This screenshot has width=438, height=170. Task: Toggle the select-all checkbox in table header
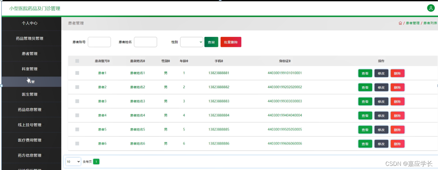coord(77,61)
